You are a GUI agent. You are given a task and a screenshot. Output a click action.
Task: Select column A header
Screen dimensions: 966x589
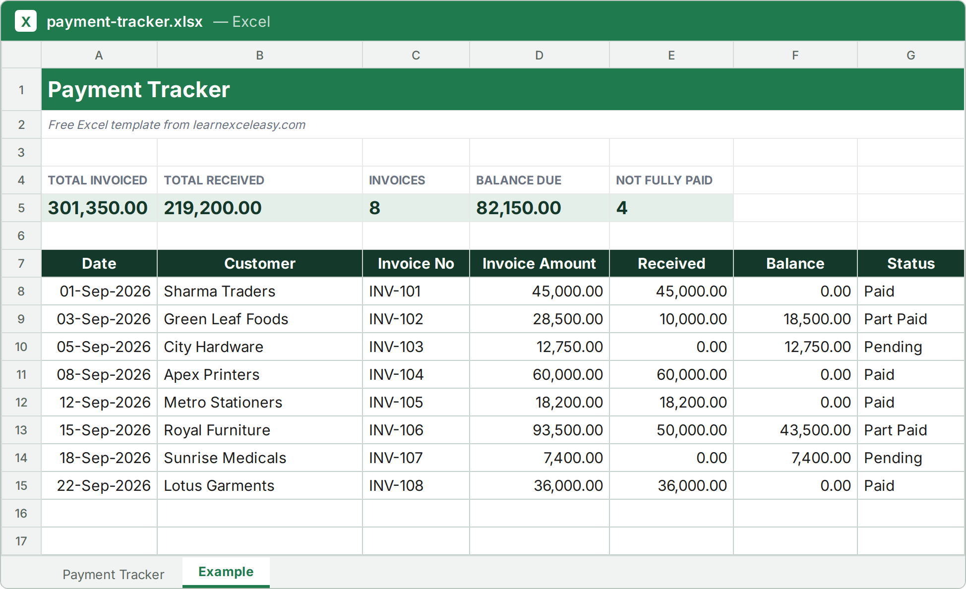coord(99,55)
